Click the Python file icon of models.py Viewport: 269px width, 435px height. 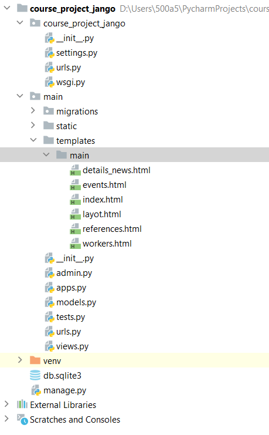pos(49,302)
